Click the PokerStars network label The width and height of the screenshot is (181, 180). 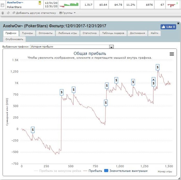pyautogui.click(x=14, y=7)
